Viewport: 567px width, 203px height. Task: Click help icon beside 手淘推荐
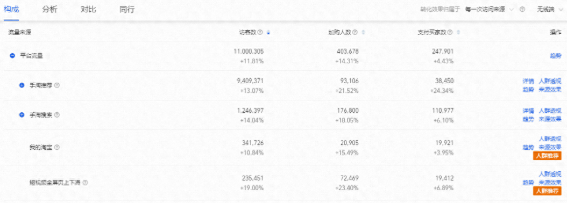[57, 85]
